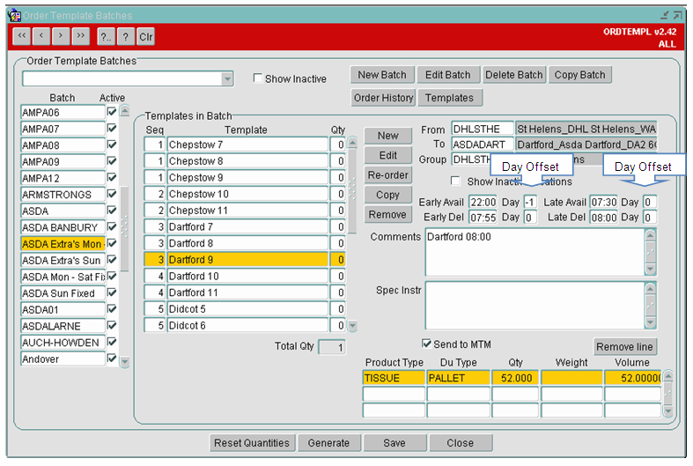The image size is (693, 466).
Task: Click Save button
Action: [x=394, y=443]
